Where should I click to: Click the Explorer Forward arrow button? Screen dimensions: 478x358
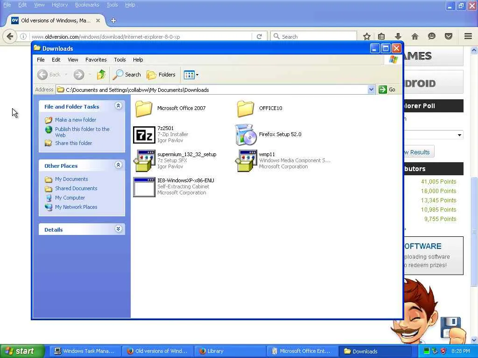point(79,75)
